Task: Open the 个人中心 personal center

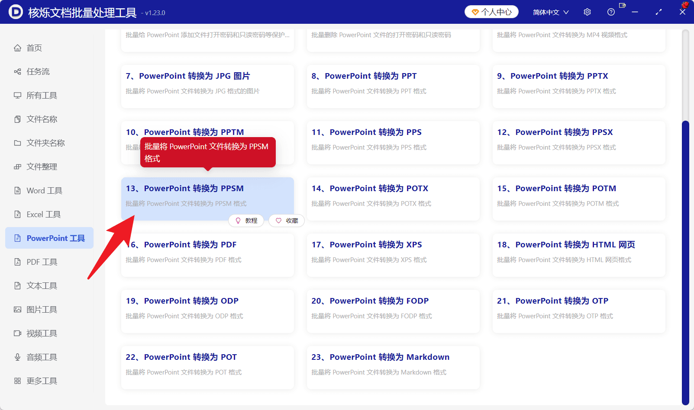Action: [491, 12]
